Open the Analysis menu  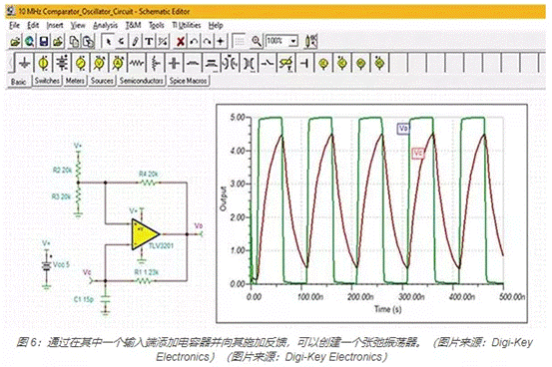click(x=105, y=25)
